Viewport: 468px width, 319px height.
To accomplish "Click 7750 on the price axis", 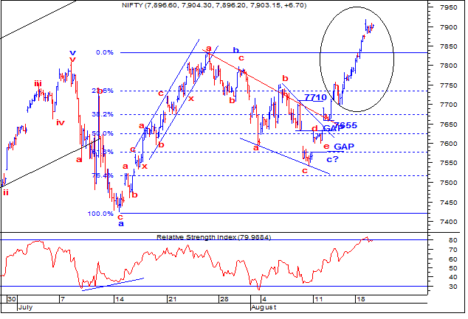I will (449, 85).
